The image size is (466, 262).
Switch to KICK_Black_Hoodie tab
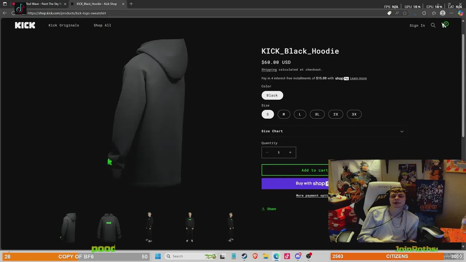point(97,4)
